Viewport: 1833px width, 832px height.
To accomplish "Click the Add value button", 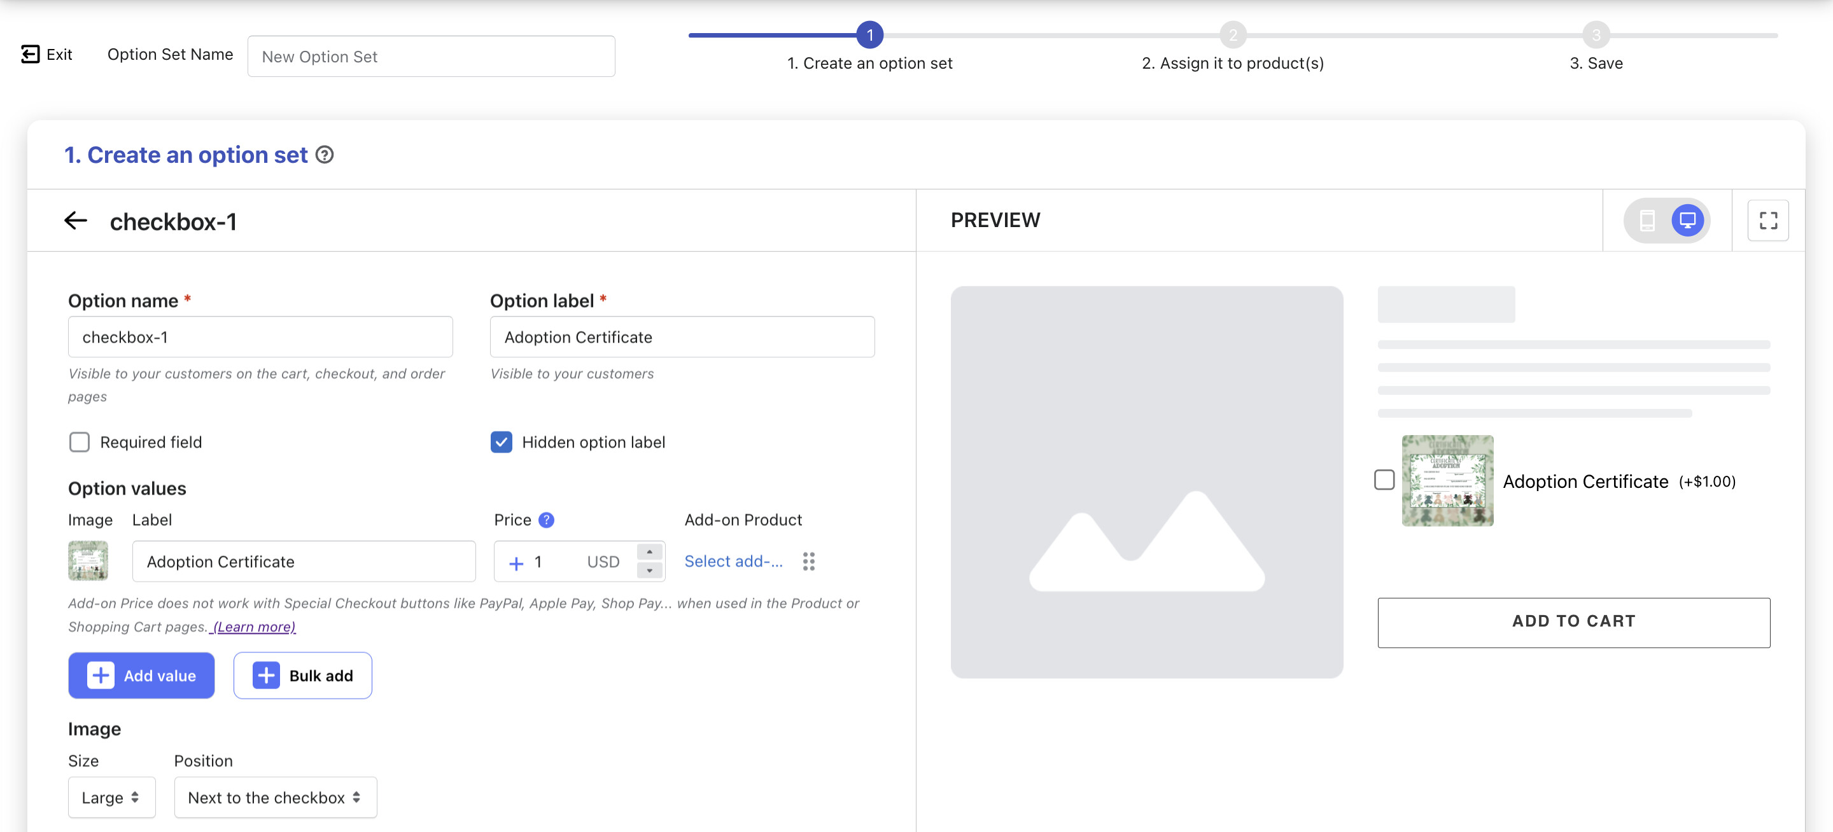I will [x=141, y=675].
